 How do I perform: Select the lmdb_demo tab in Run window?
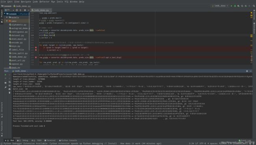[19, 71]
